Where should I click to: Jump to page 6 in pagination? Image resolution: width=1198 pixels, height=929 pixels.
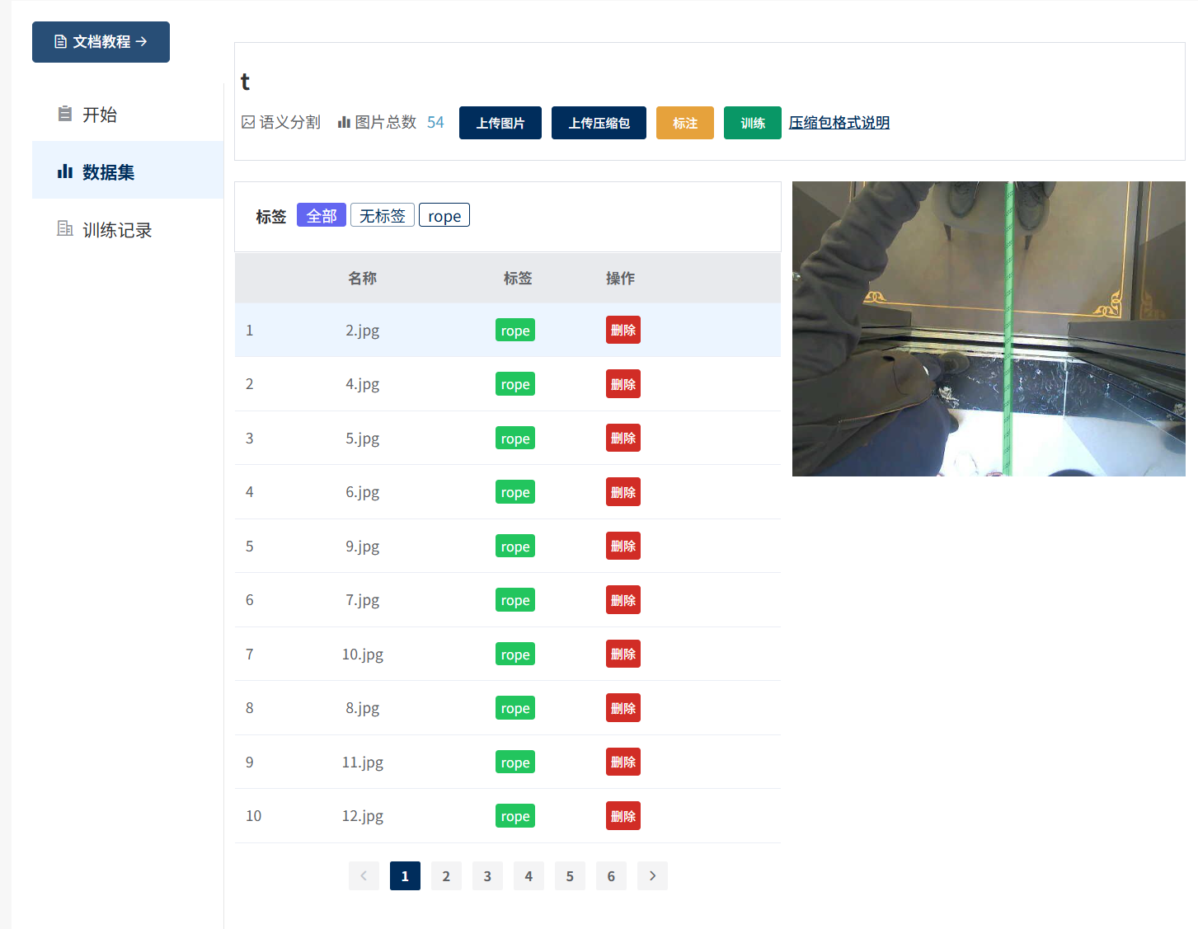click(611, 876)
